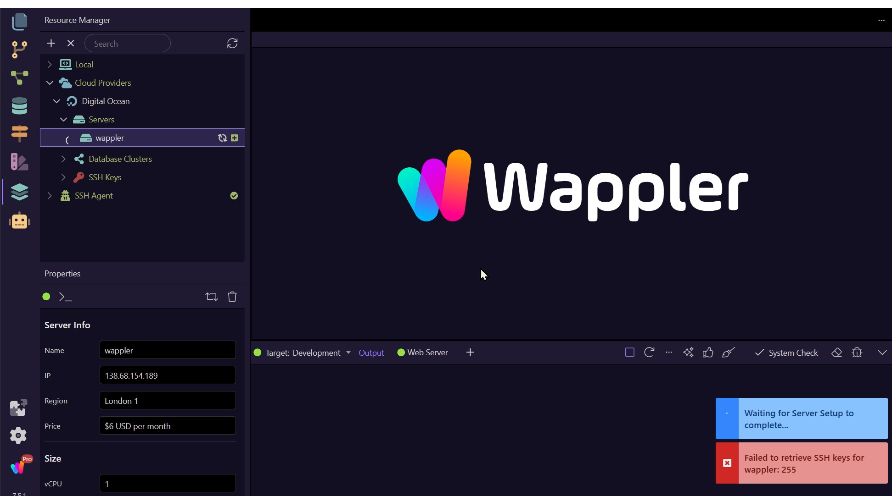Expand the Database Clusters tree node
892x496 pixels.
click(63, 159)
